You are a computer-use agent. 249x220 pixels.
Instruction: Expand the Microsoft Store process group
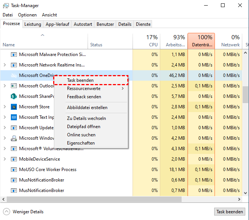coord(4,107)
